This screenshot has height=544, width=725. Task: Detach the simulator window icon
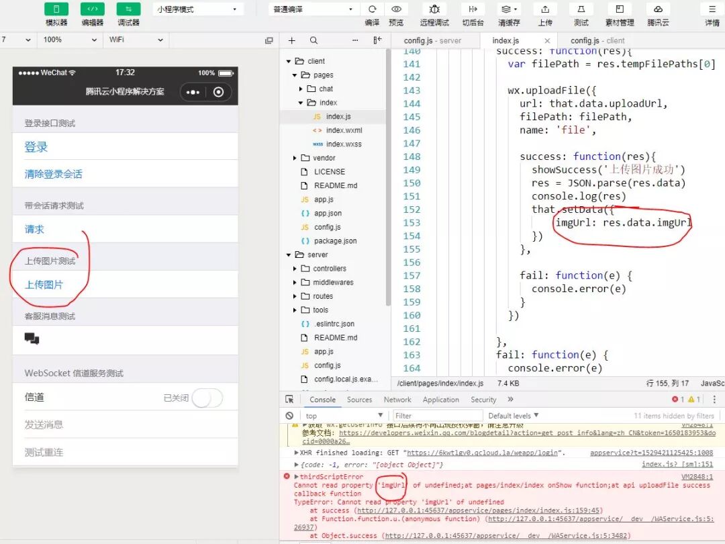pyautogui.click(x=269, y=40)
